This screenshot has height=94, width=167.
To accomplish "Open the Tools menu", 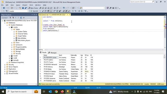I will click(31, 5).
